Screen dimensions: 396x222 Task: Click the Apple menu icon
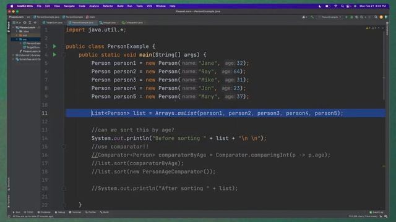click(12, 6)
